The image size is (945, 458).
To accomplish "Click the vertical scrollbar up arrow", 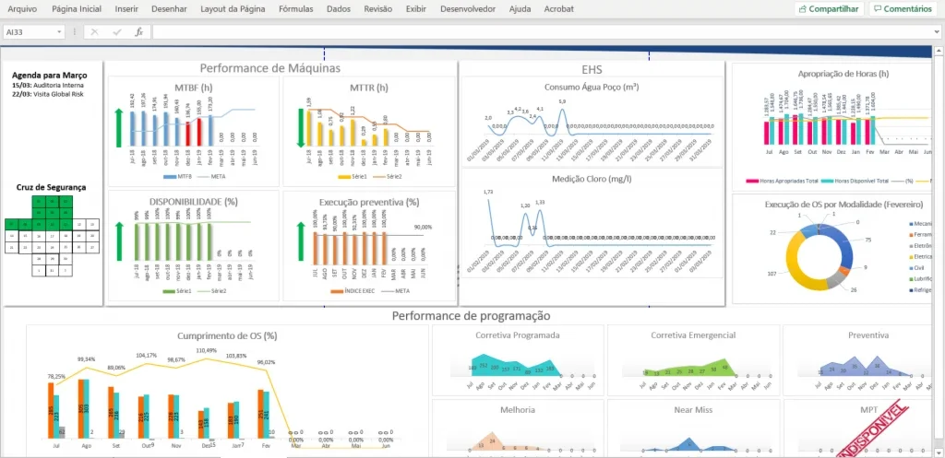I will (939, 53).
